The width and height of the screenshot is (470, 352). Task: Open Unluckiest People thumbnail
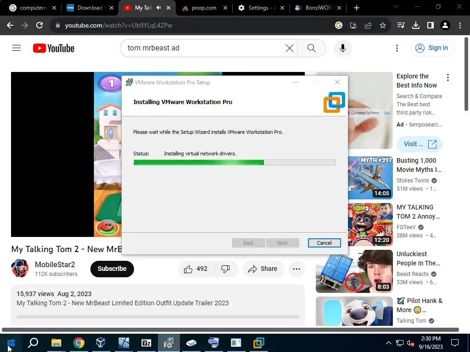click(354, 271)
